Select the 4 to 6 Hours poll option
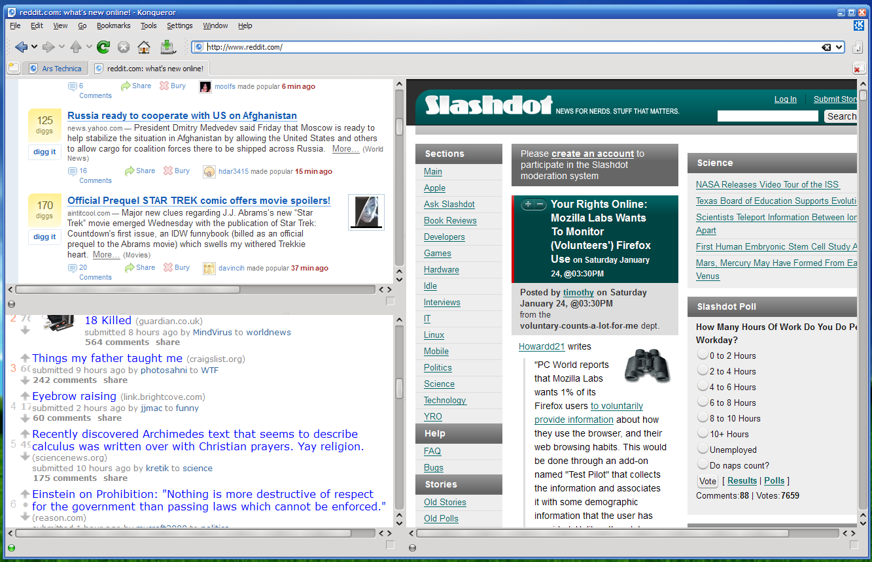 pyautogui.click(x=703, y=386)
